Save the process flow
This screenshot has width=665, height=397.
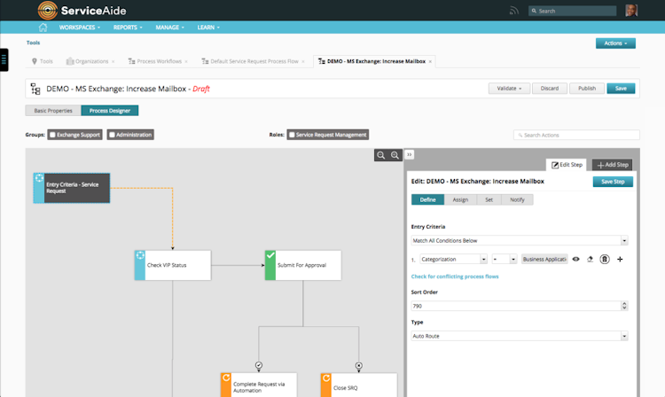pyautogui.click(x=621, y=88)
